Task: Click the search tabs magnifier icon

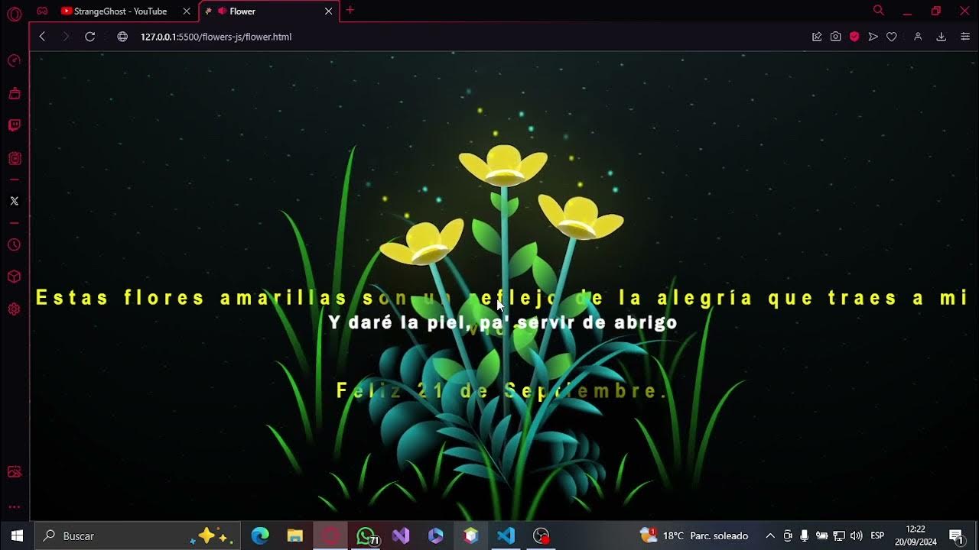Action: 878,11
